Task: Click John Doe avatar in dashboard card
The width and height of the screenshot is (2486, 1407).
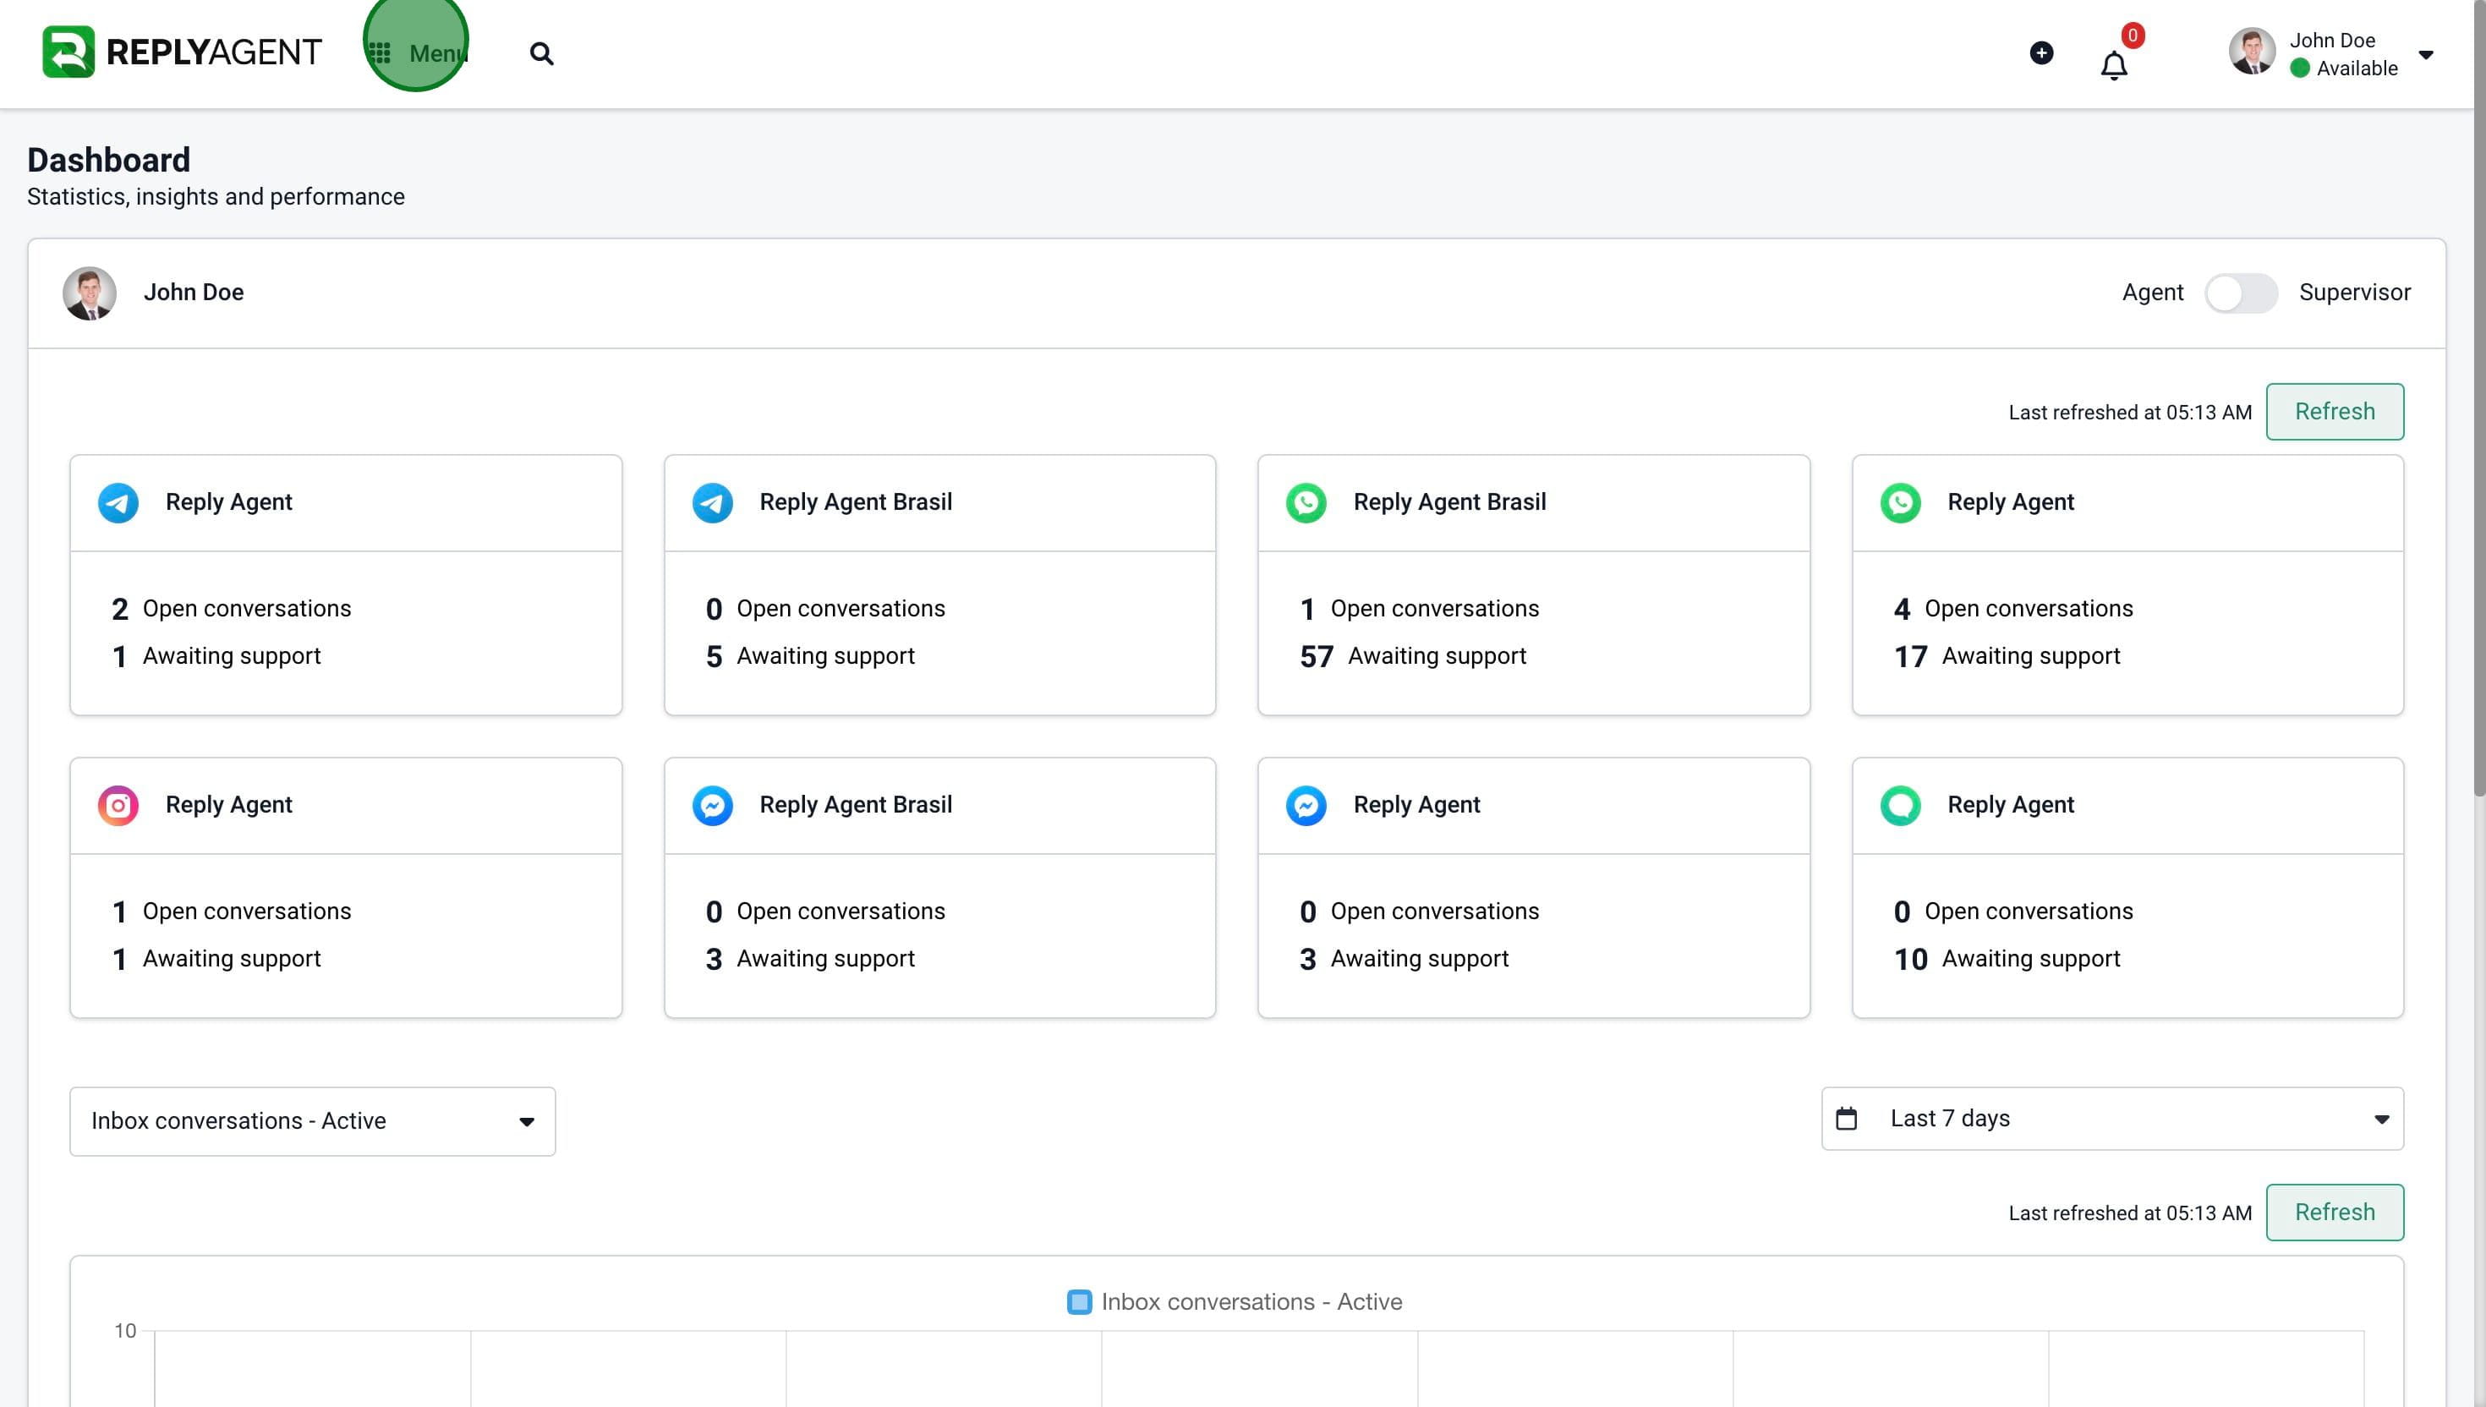Action: 90,293
